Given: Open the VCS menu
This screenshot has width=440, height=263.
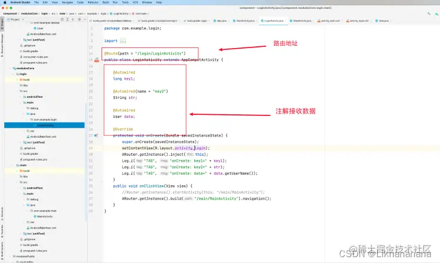Looking at the screenshot, I should pos(136,2).
